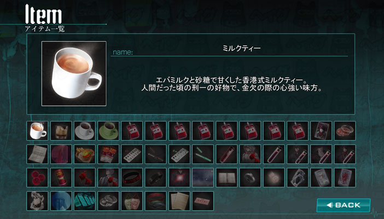Pick the two small bottles item
The height and width of the screenshot is (219, 384).
(132, 201)
